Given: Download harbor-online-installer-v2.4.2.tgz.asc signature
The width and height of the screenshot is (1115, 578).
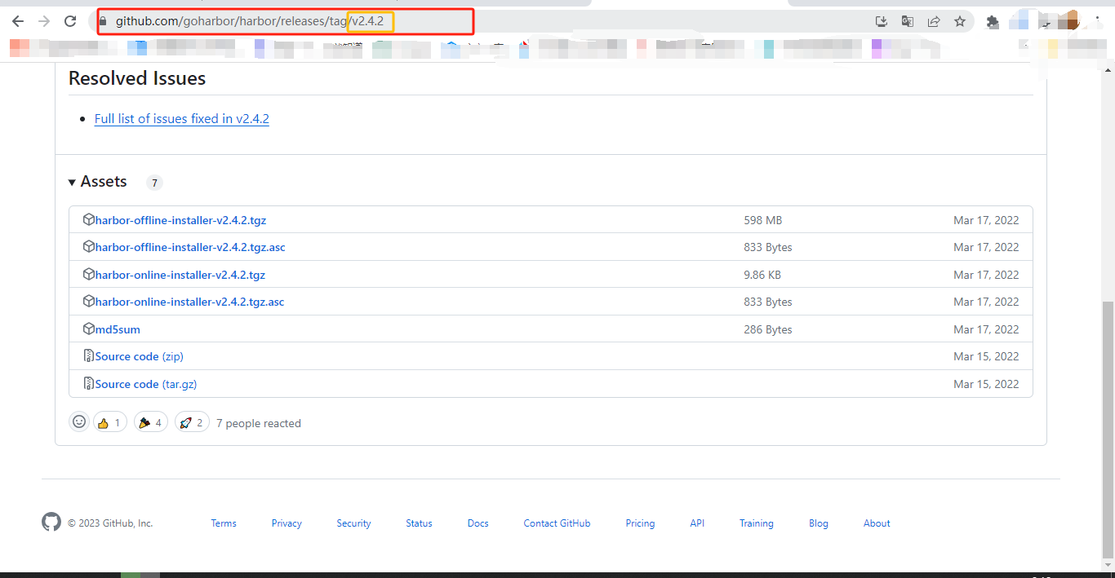Looking at the screenshot, I should pyautogui.click(x=190, y=302).
